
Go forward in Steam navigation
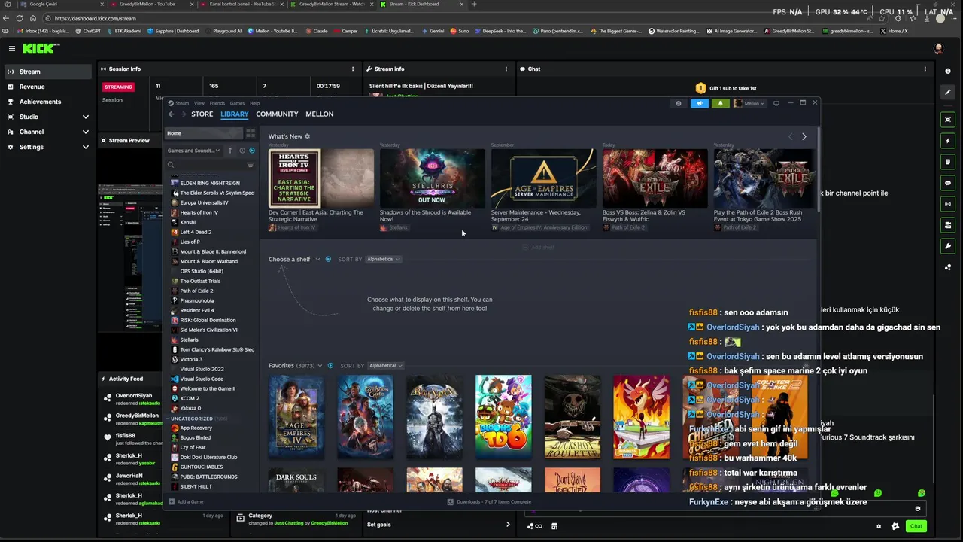(182, 114)
